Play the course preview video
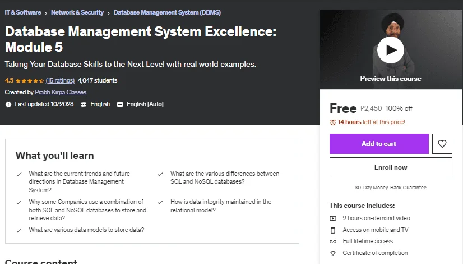 coord(391,50)
